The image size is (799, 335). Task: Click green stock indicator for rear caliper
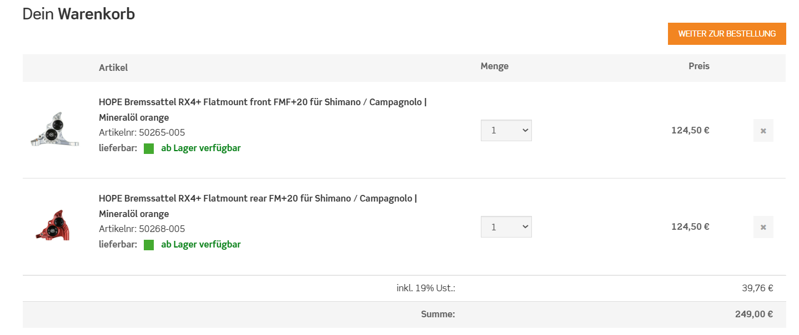149,245
